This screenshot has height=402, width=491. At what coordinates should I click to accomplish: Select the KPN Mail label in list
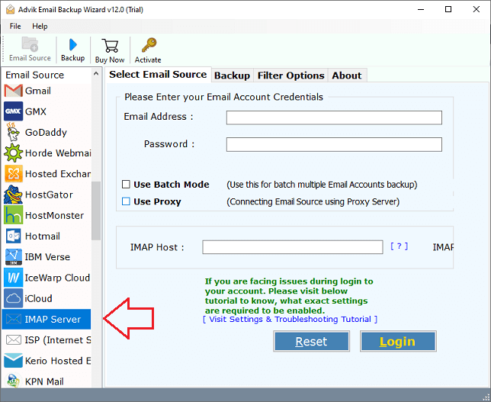(44, 381)
